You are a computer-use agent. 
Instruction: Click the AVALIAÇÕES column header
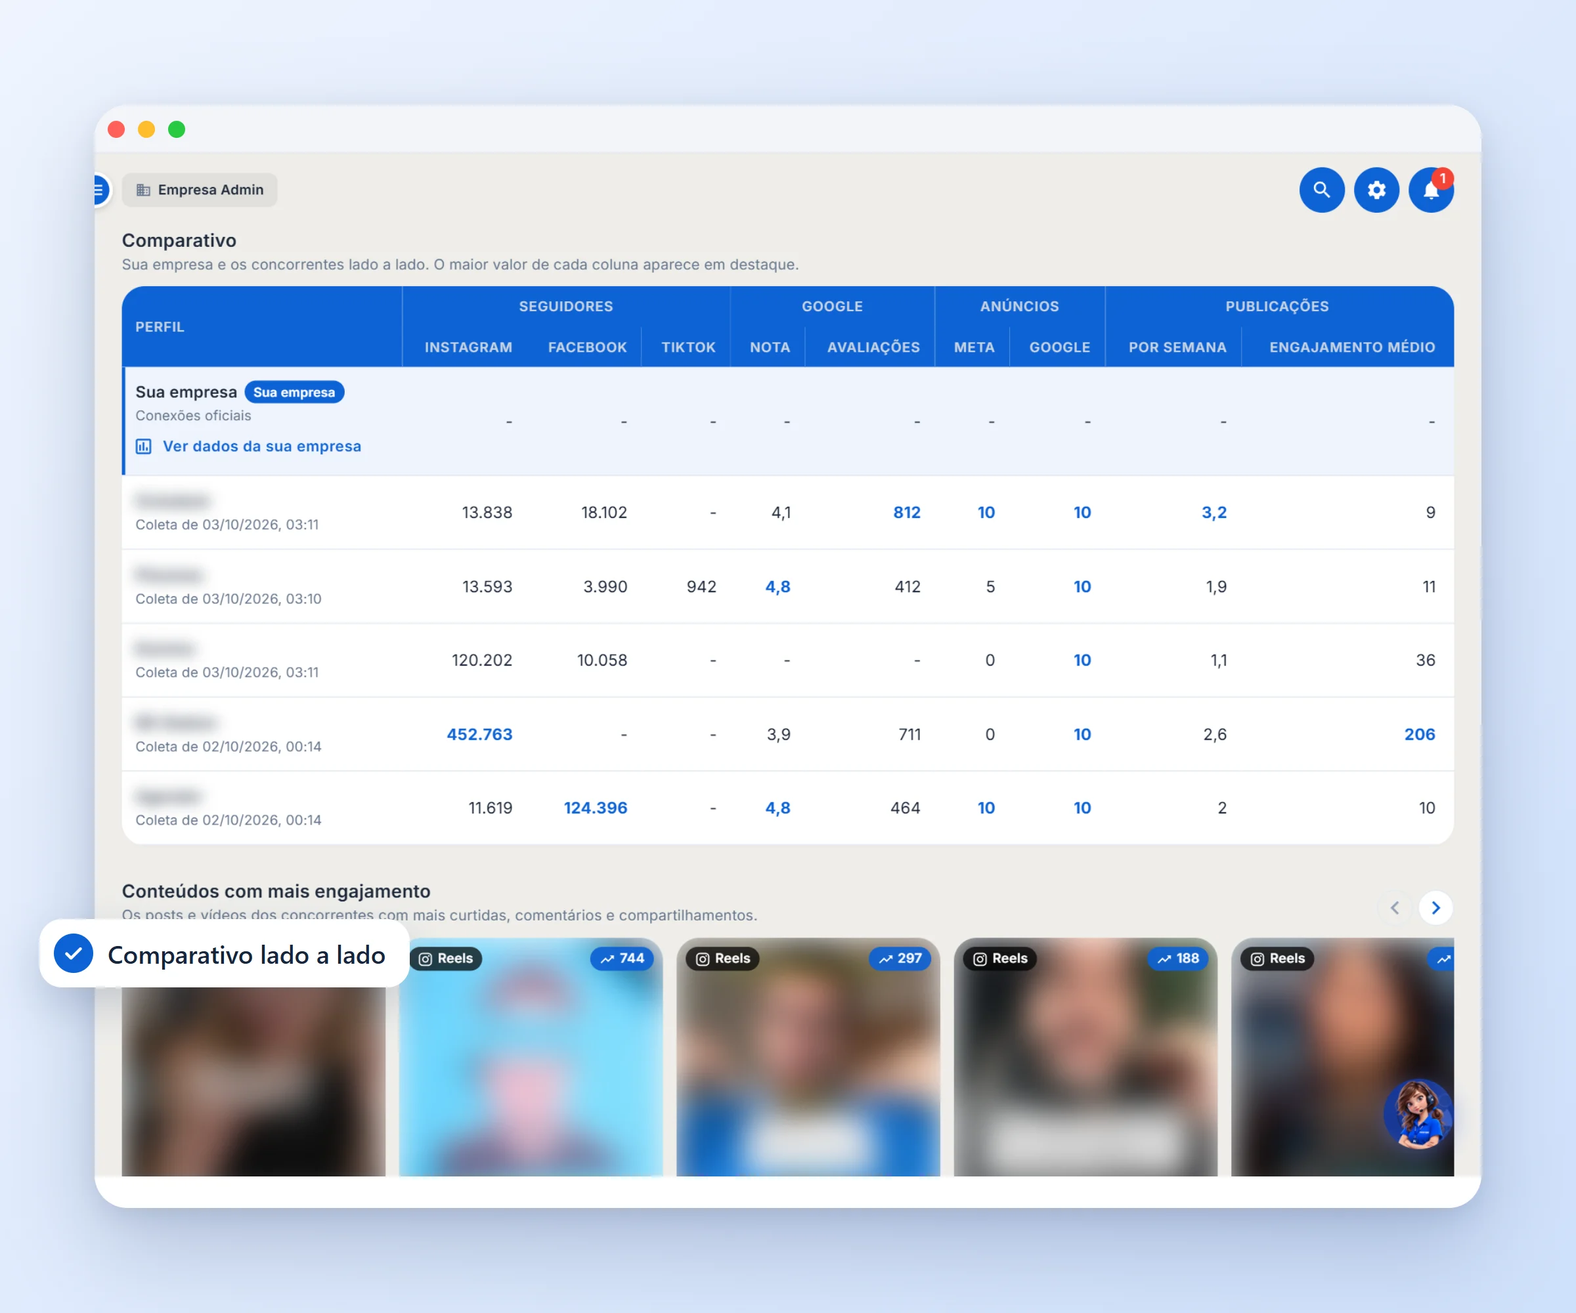873,347
